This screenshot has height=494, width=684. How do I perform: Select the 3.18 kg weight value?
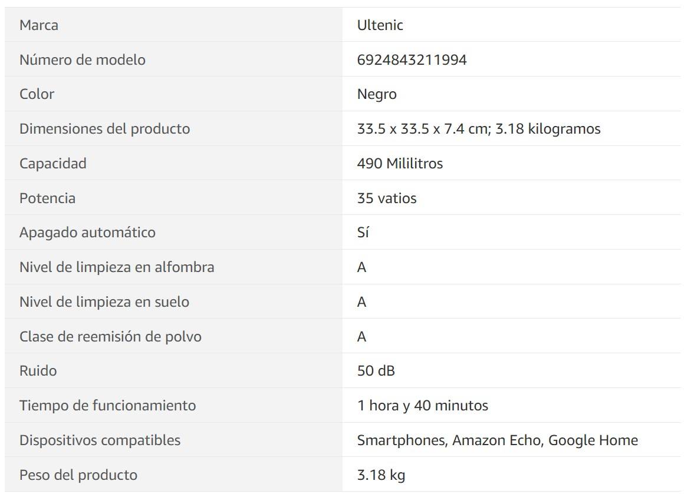tap(382, 475)
